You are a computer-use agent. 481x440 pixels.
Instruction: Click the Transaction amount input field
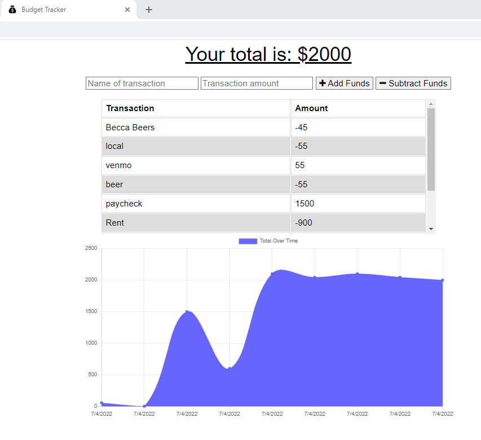[257, 83]
